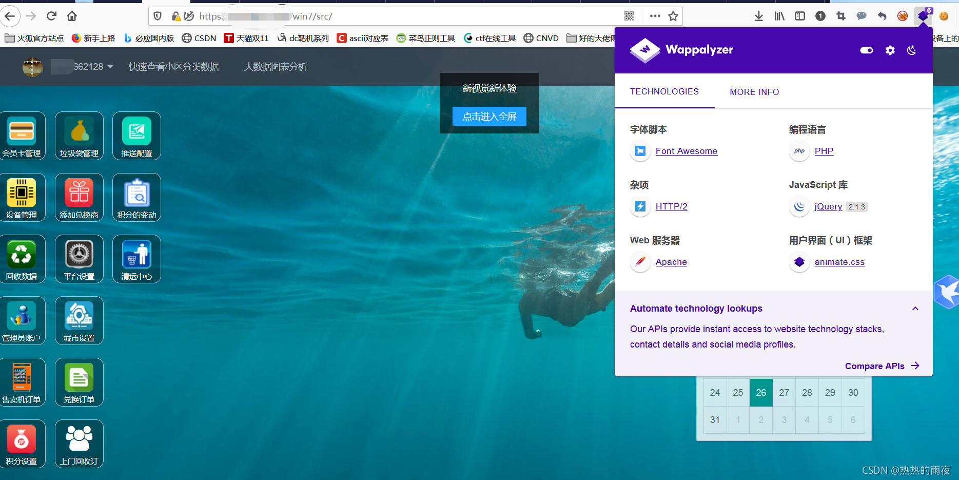Switch to the MORE INFO tab

tap(754, 92)
